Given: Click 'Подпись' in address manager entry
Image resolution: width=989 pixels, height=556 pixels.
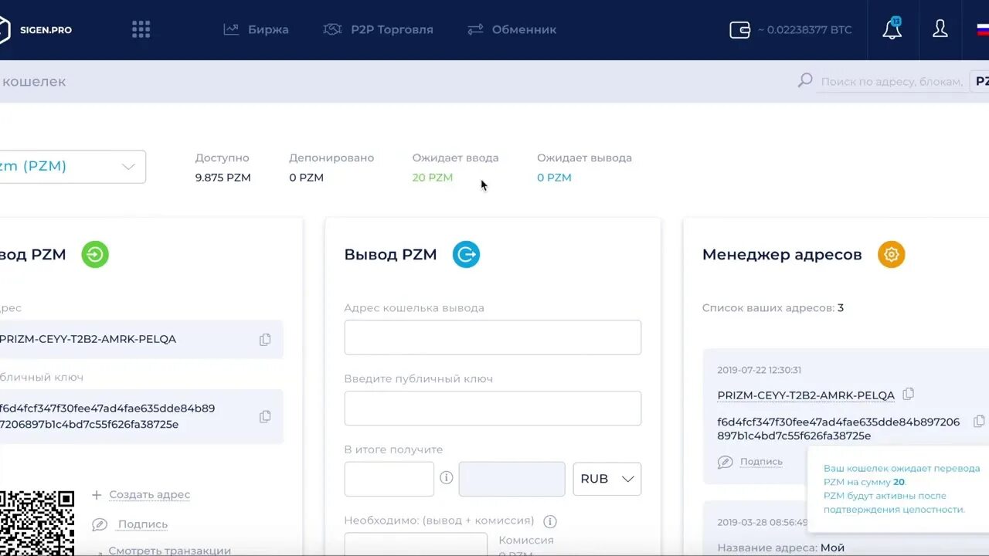Looking at the screenshot, I should pyautogui.click(x=761, y=462).
